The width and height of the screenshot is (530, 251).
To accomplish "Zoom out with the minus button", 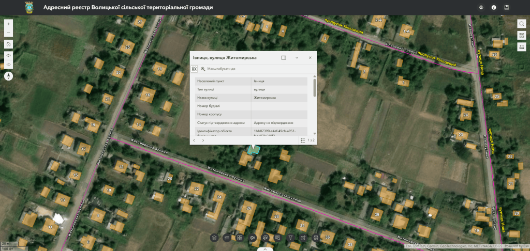I will [8, 33].
